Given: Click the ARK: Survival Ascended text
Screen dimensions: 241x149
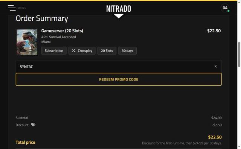Looking at the screenshot, I should 59,37.
